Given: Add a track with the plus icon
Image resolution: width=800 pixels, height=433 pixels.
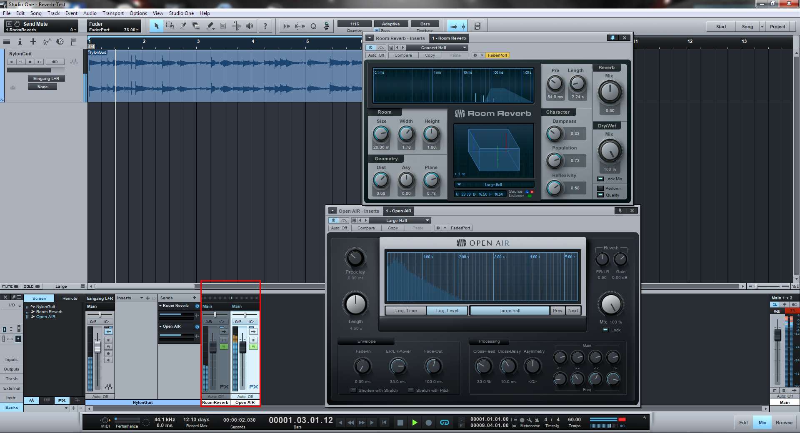Looking at the screenshot, I should coord(33,42).
